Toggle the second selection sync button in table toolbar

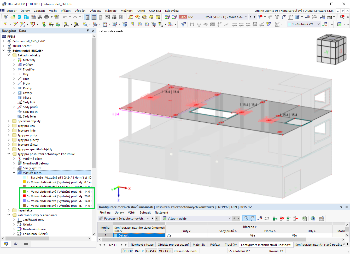coord(252,218)
